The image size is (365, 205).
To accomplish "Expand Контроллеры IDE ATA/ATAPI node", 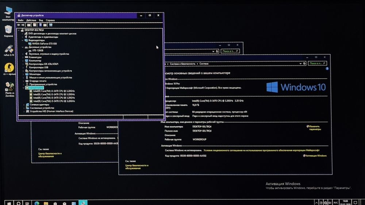I will (23, 64).
